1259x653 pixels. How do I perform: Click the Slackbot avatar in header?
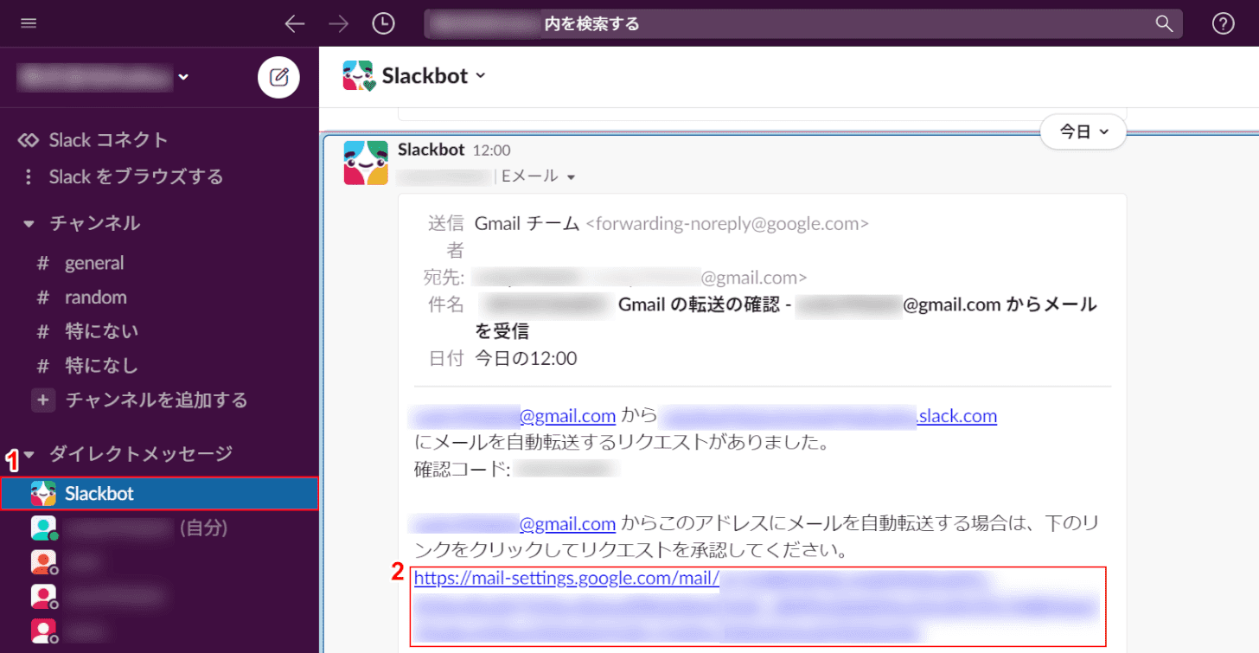tap(358, 75)
